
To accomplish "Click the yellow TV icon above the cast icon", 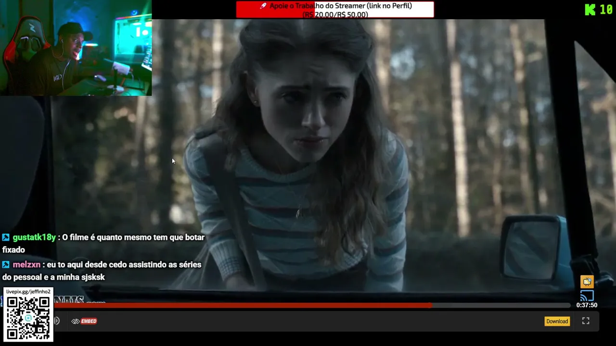I will pos(587,282).
